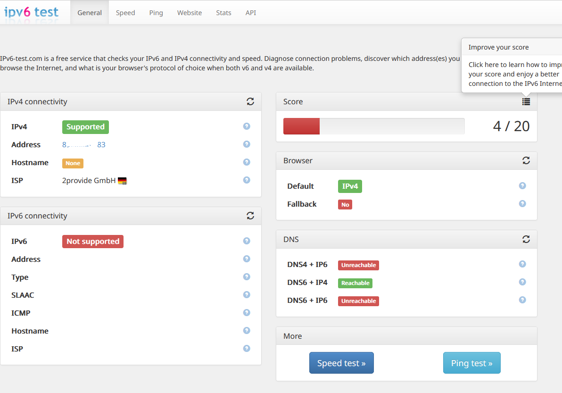This screenshot has width=562, height=393.
Task: Start the Ping test
Action: pos(471,363)
